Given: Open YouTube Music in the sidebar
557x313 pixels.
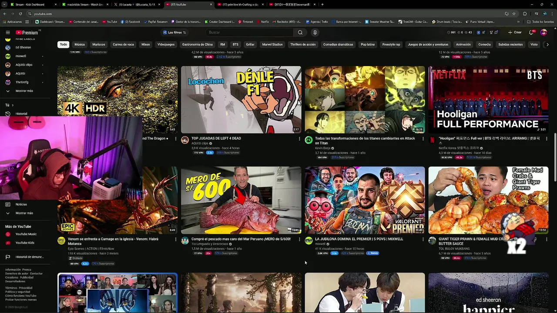Looking at the screenshot, I should click(26, 234).
